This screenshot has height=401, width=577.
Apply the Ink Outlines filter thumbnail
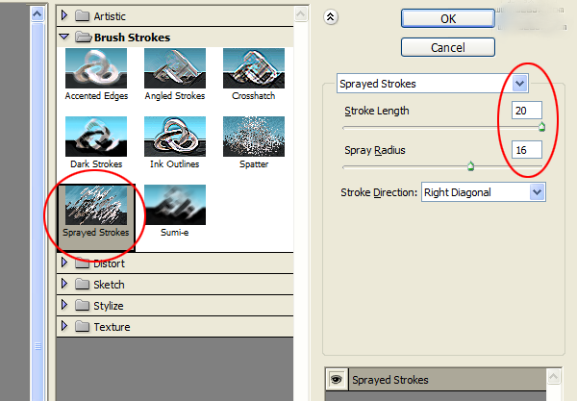tap(175, 137)
